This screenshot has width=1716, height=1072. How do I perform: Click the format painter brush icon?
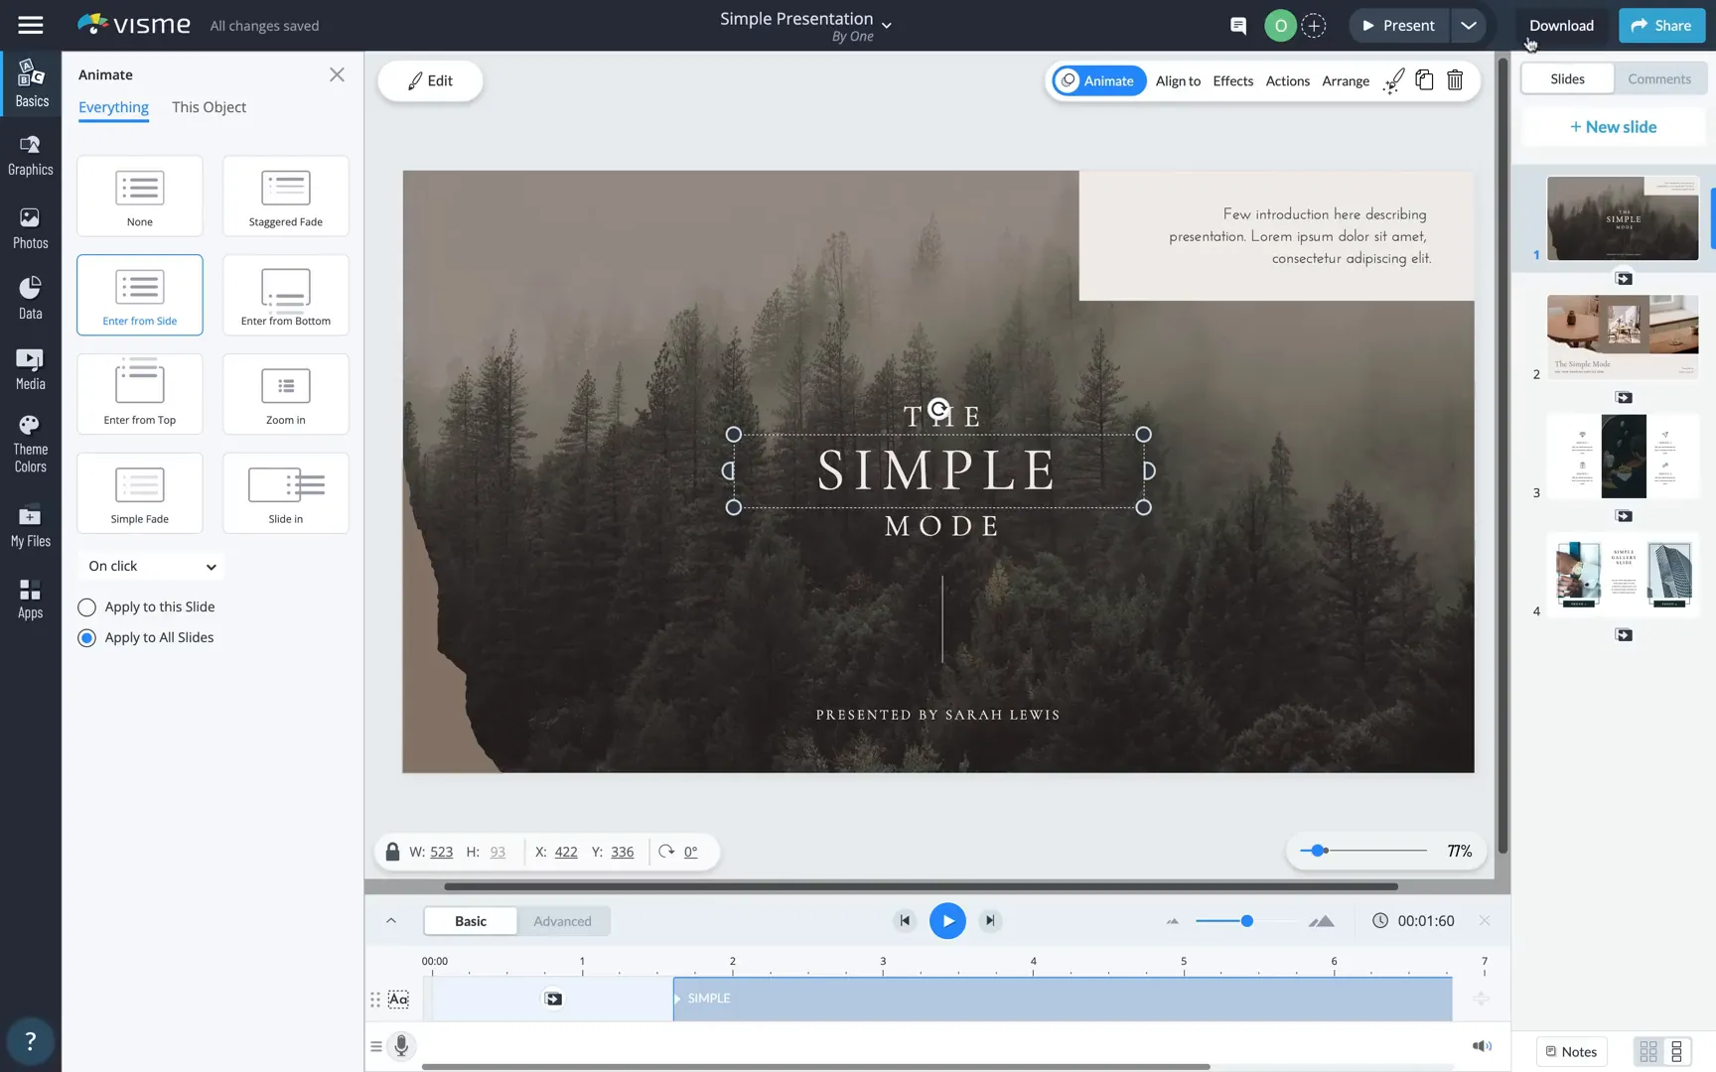point(1394,80)
